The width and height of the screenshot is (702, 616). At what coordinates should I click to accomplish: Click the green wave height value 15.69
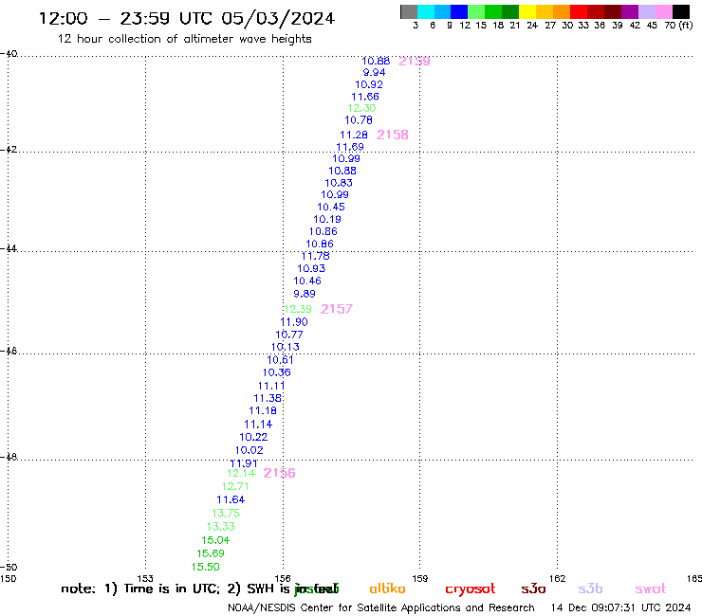211,553
